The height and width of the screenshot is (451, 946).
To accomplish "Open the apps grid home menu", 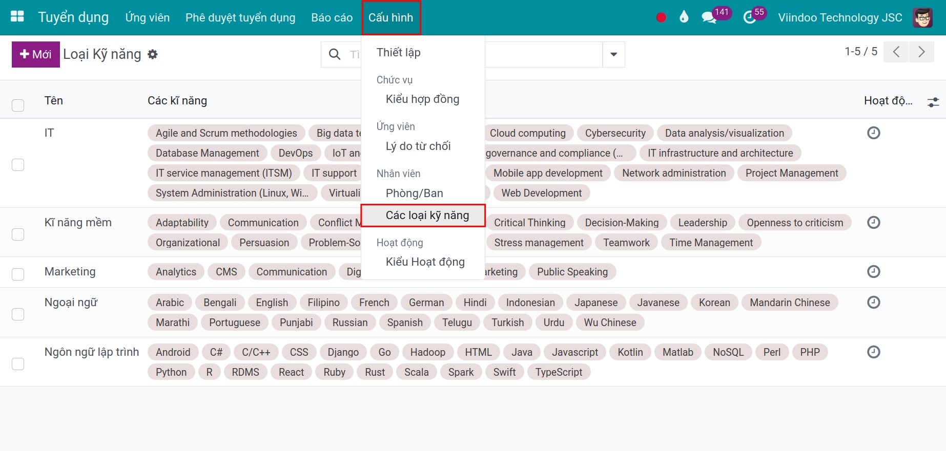I will coord(17,17).
